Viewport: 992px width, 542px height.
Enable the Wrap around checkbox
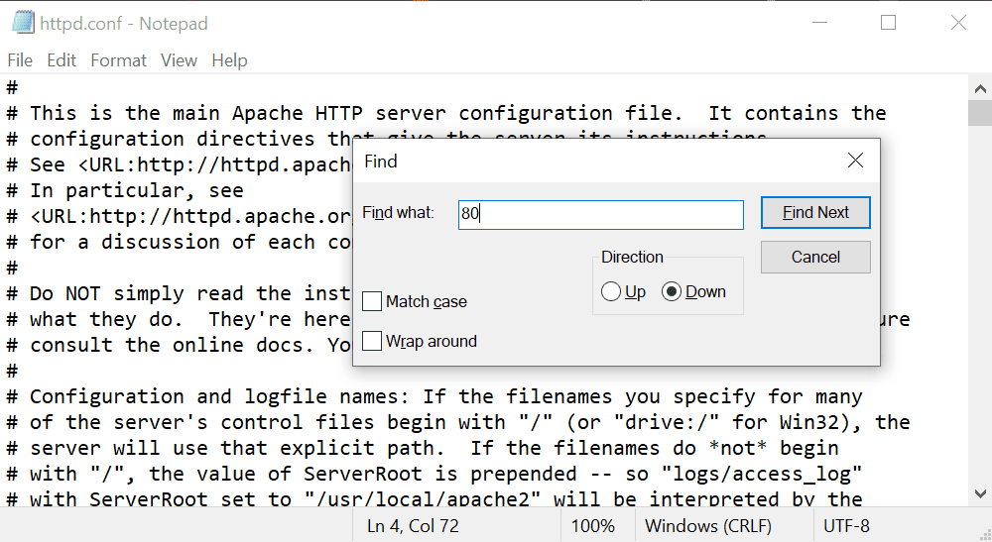372,341
